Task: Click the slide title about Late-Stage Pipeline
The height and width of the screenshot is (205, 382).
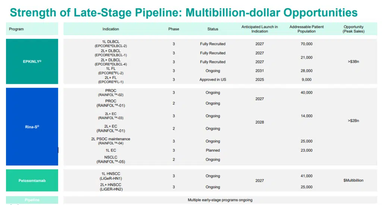Action: click(x=184, y=12)
